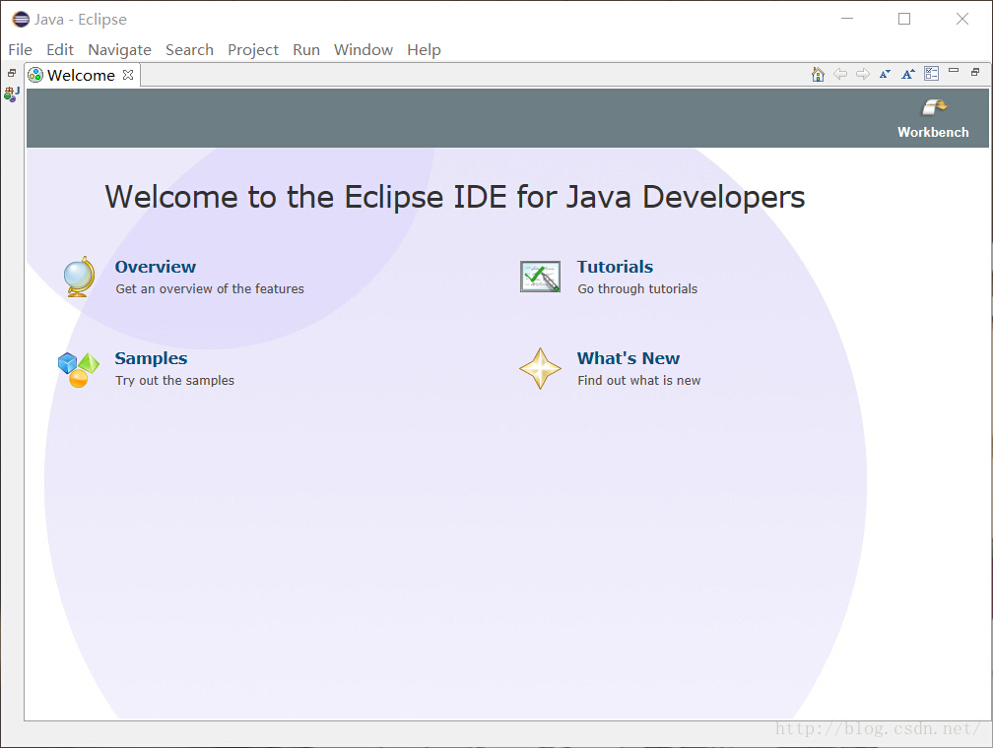
Task: Open the Run menu
Action: tap(305, 49)
